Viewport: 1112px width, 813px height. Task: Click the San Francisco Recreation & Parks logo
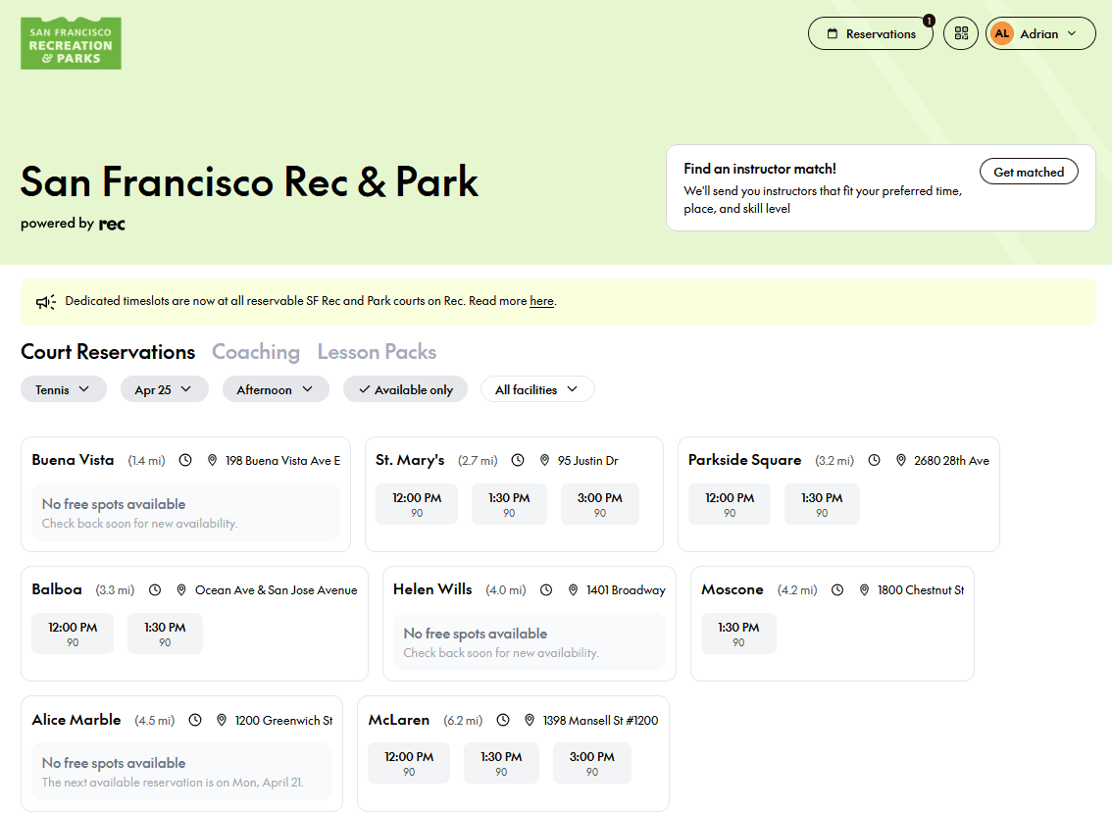71,43
